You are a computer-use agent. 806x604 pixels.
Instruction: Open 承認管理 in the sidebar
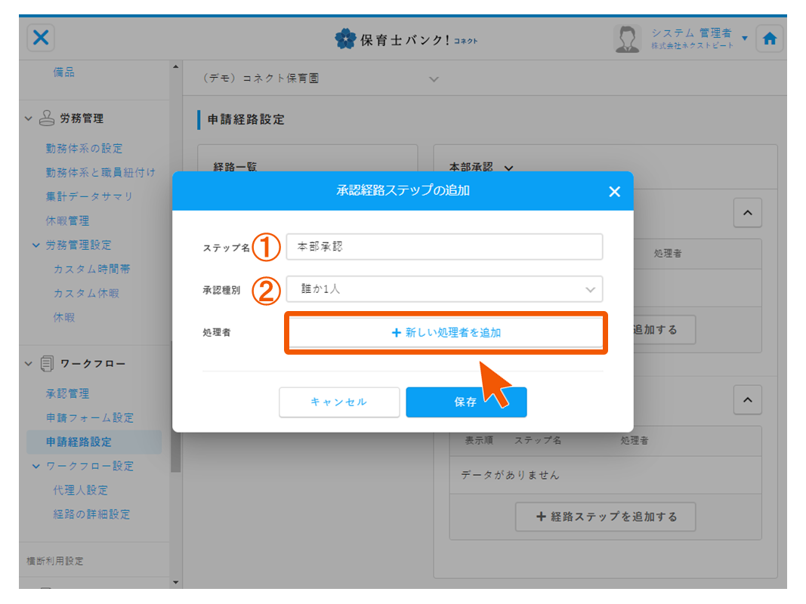click(x=67, y=393)
